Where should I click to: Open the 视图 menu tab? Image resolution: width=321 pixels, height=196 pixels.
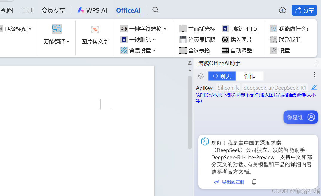[7, 10]
